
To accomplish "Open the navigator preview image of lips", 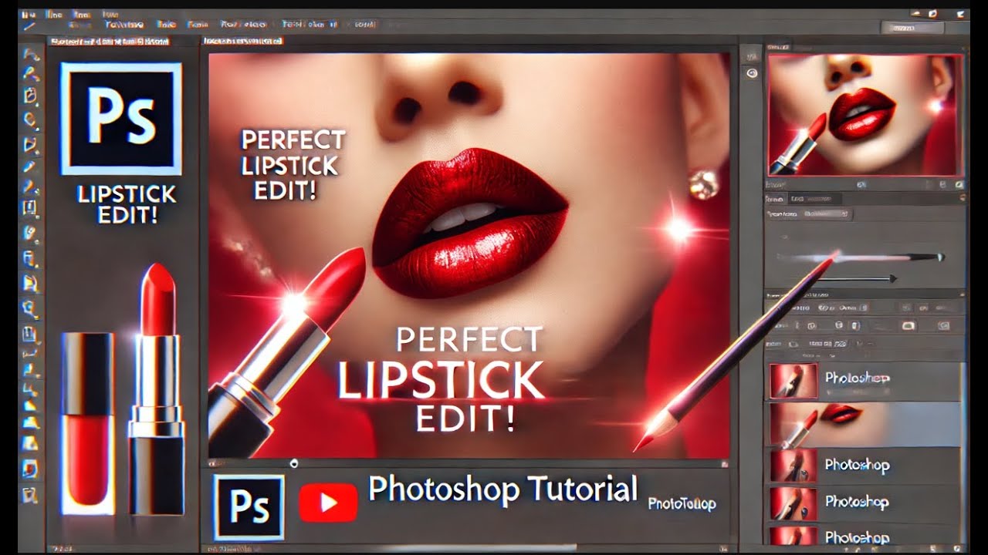I will pyautogui.click(x=865, y=115).
